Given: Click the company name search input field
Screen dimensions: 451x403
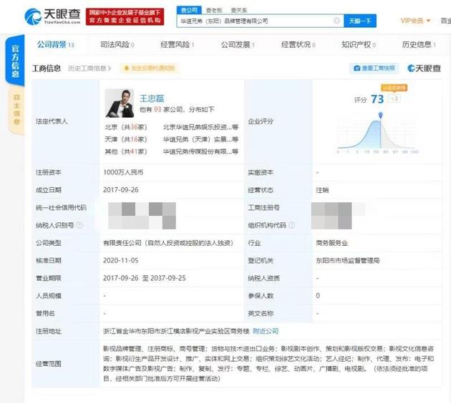Looking at the screenshot, I should click(x=258, y=21).
